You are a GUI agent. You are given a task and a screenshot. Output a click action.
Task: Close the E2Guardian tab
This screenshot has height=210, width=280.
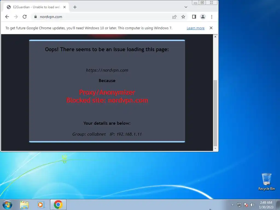coord(65,7)
